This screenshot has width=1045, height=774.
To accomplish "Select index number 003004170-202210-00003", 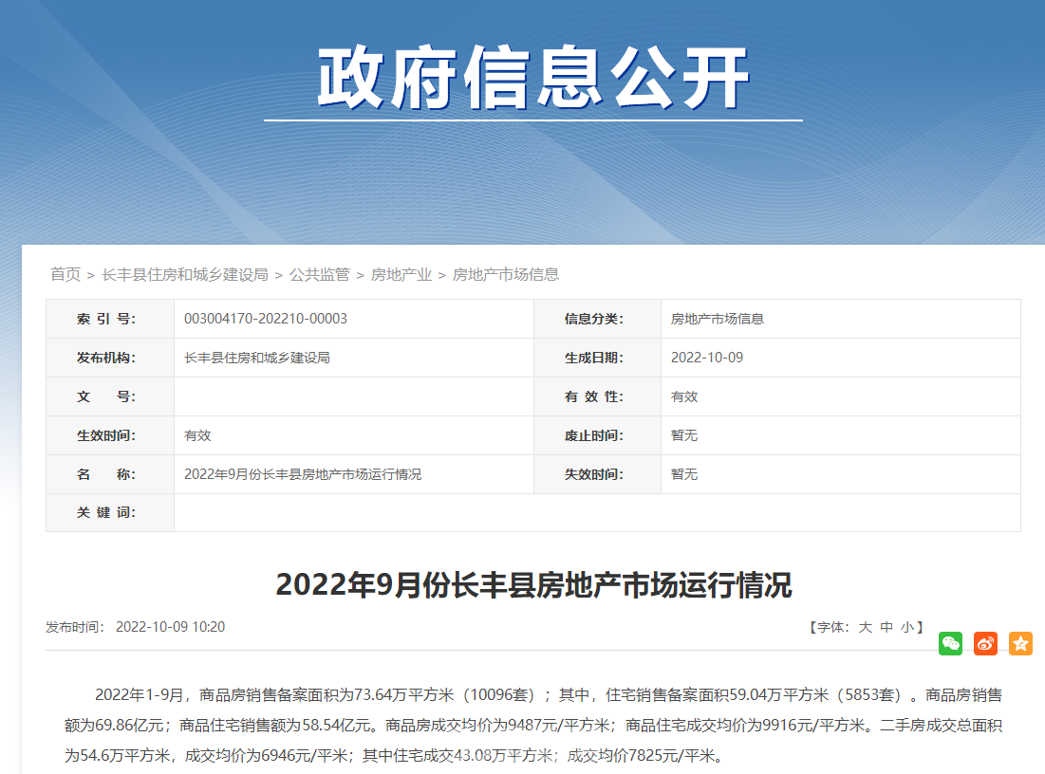I will click(x=265, y=319).
